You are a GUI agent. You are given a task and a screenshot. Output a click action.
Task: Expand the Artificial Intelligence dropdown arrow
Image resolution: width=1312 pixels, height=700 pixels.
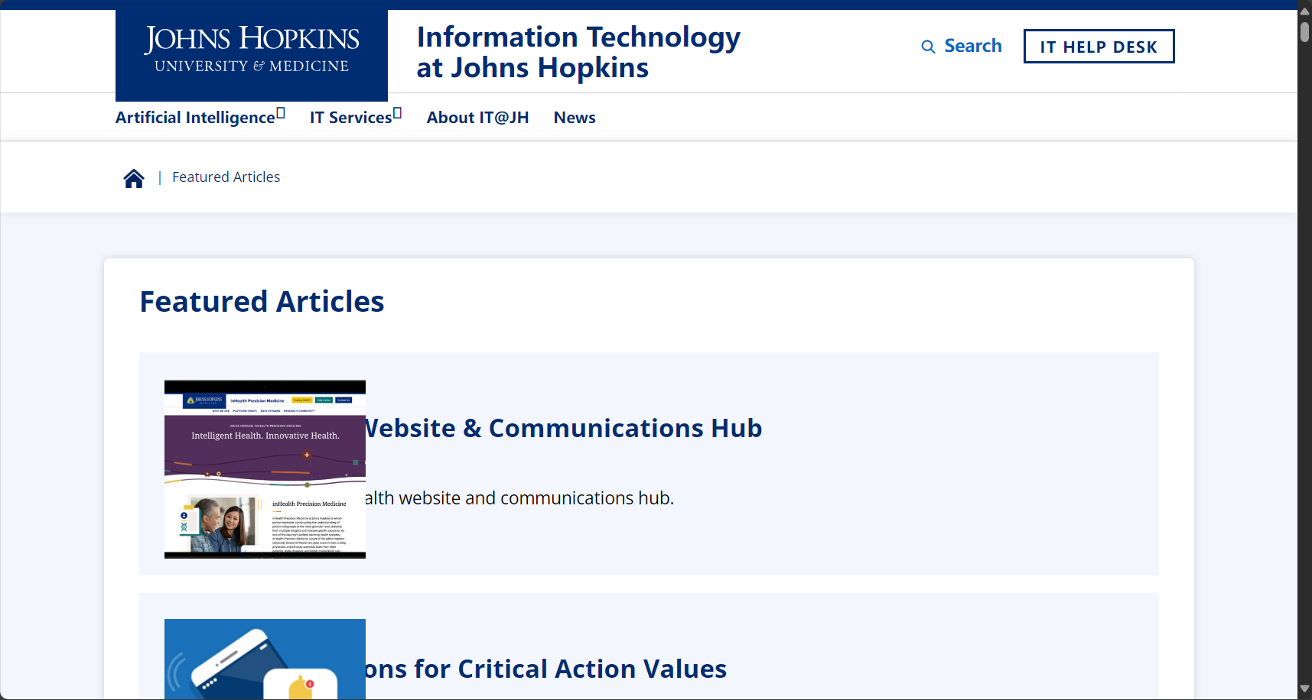pyautogui.click(x=281, y=114)
